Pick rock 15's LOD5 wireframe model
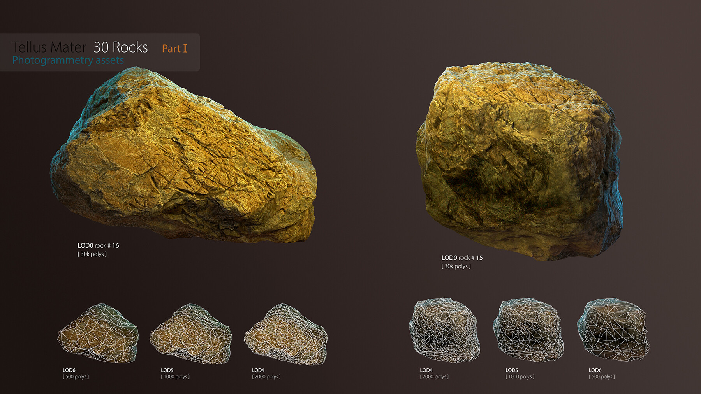 point(528,329)
